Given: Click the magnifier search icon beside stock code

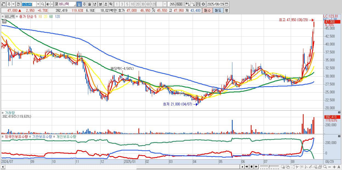Looking at the screenshot, I should tap(42, 4).
